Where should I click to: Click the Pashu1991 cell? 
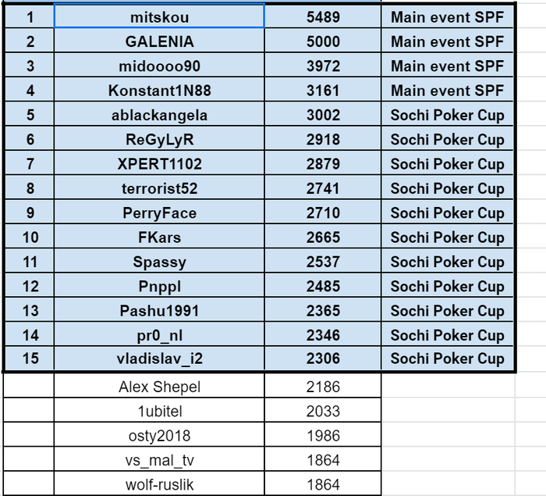pos(159,310)
